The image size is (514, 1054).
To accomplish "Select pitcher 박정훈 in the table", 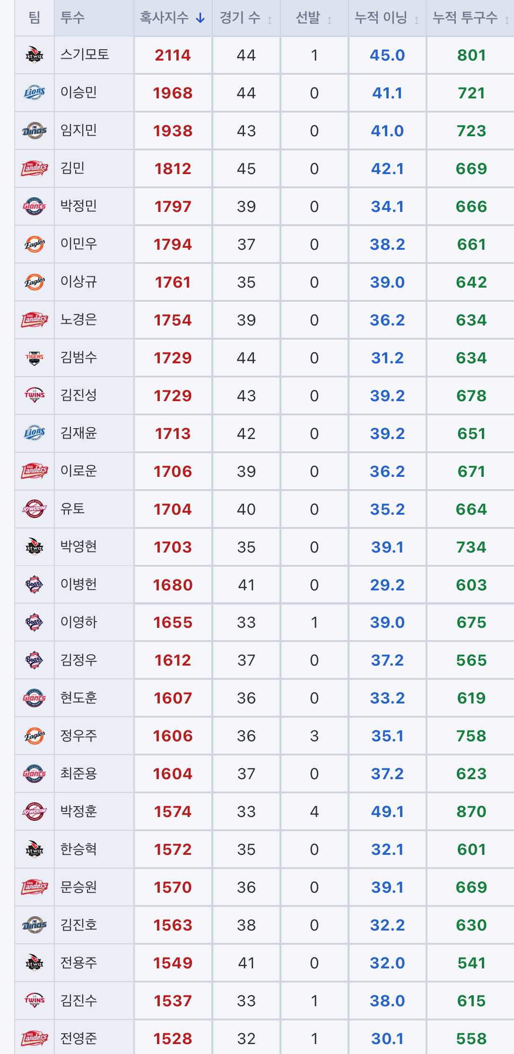I will point(78,811).
